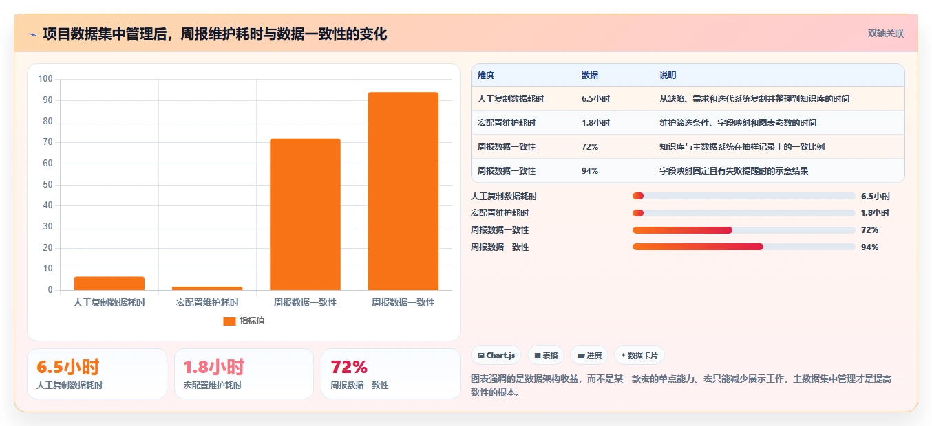The width and height of the screenshot is (932, 426).
Task: Click table cell 人工复制数据耗时
Action: pos(511,99)
